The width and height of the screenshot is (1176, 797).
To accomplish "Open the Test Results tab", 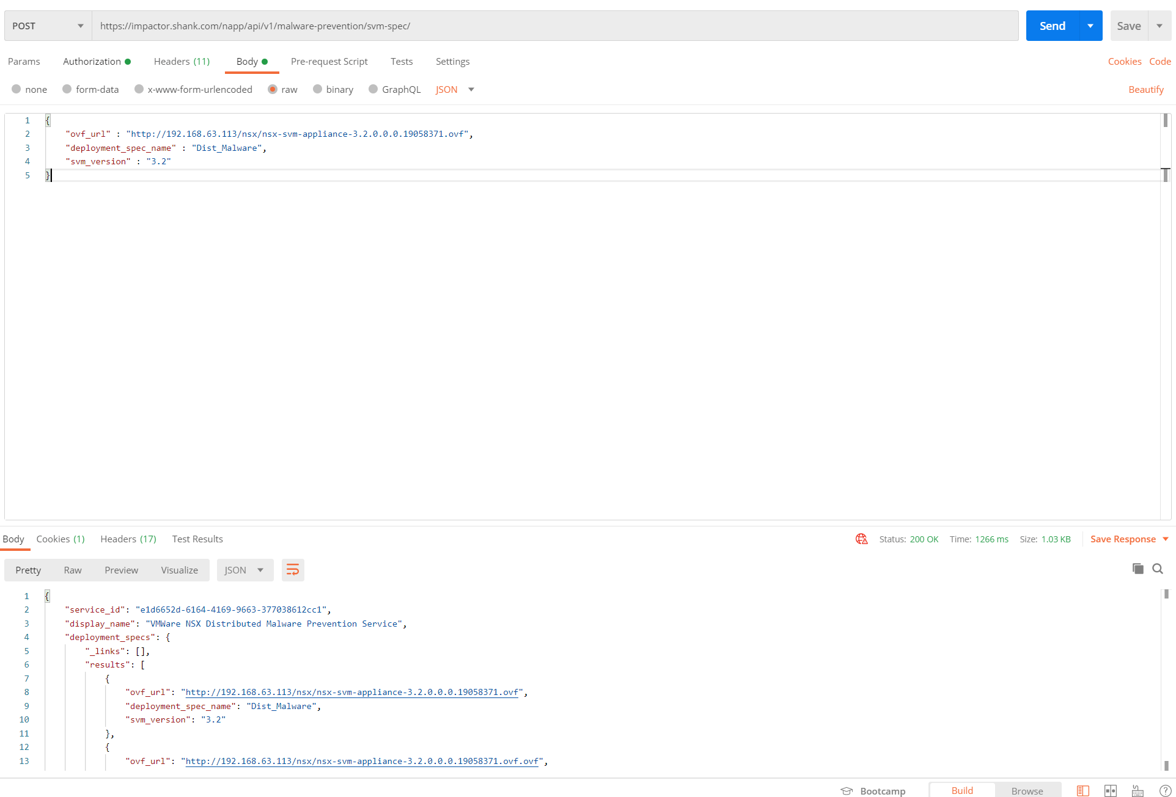I will point(197,539).
